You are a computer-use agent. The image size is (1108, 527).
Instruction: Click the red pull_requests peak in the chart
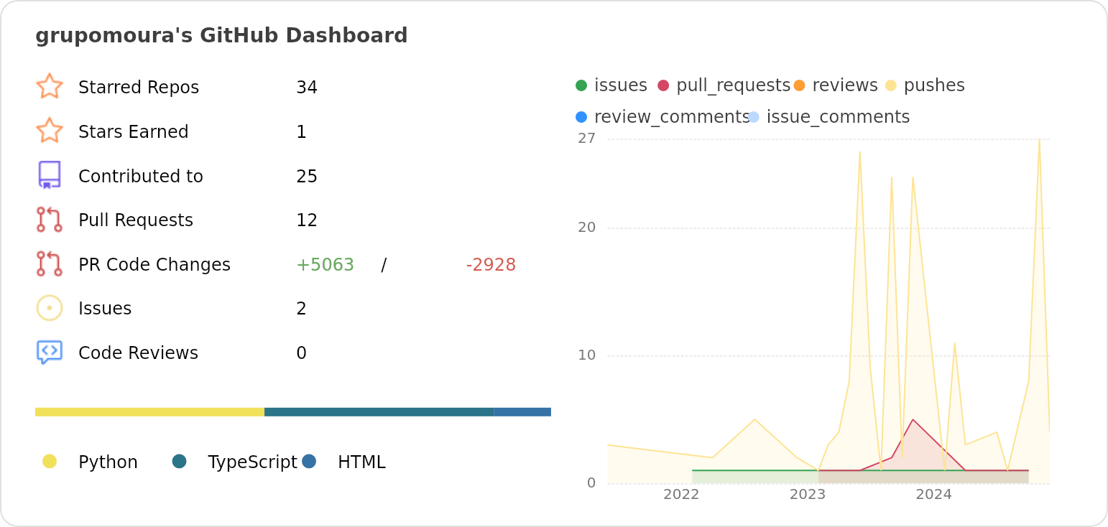click(x=913, y=419)
